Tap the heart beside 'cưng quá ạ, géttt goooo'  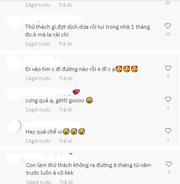coord(168,99)
